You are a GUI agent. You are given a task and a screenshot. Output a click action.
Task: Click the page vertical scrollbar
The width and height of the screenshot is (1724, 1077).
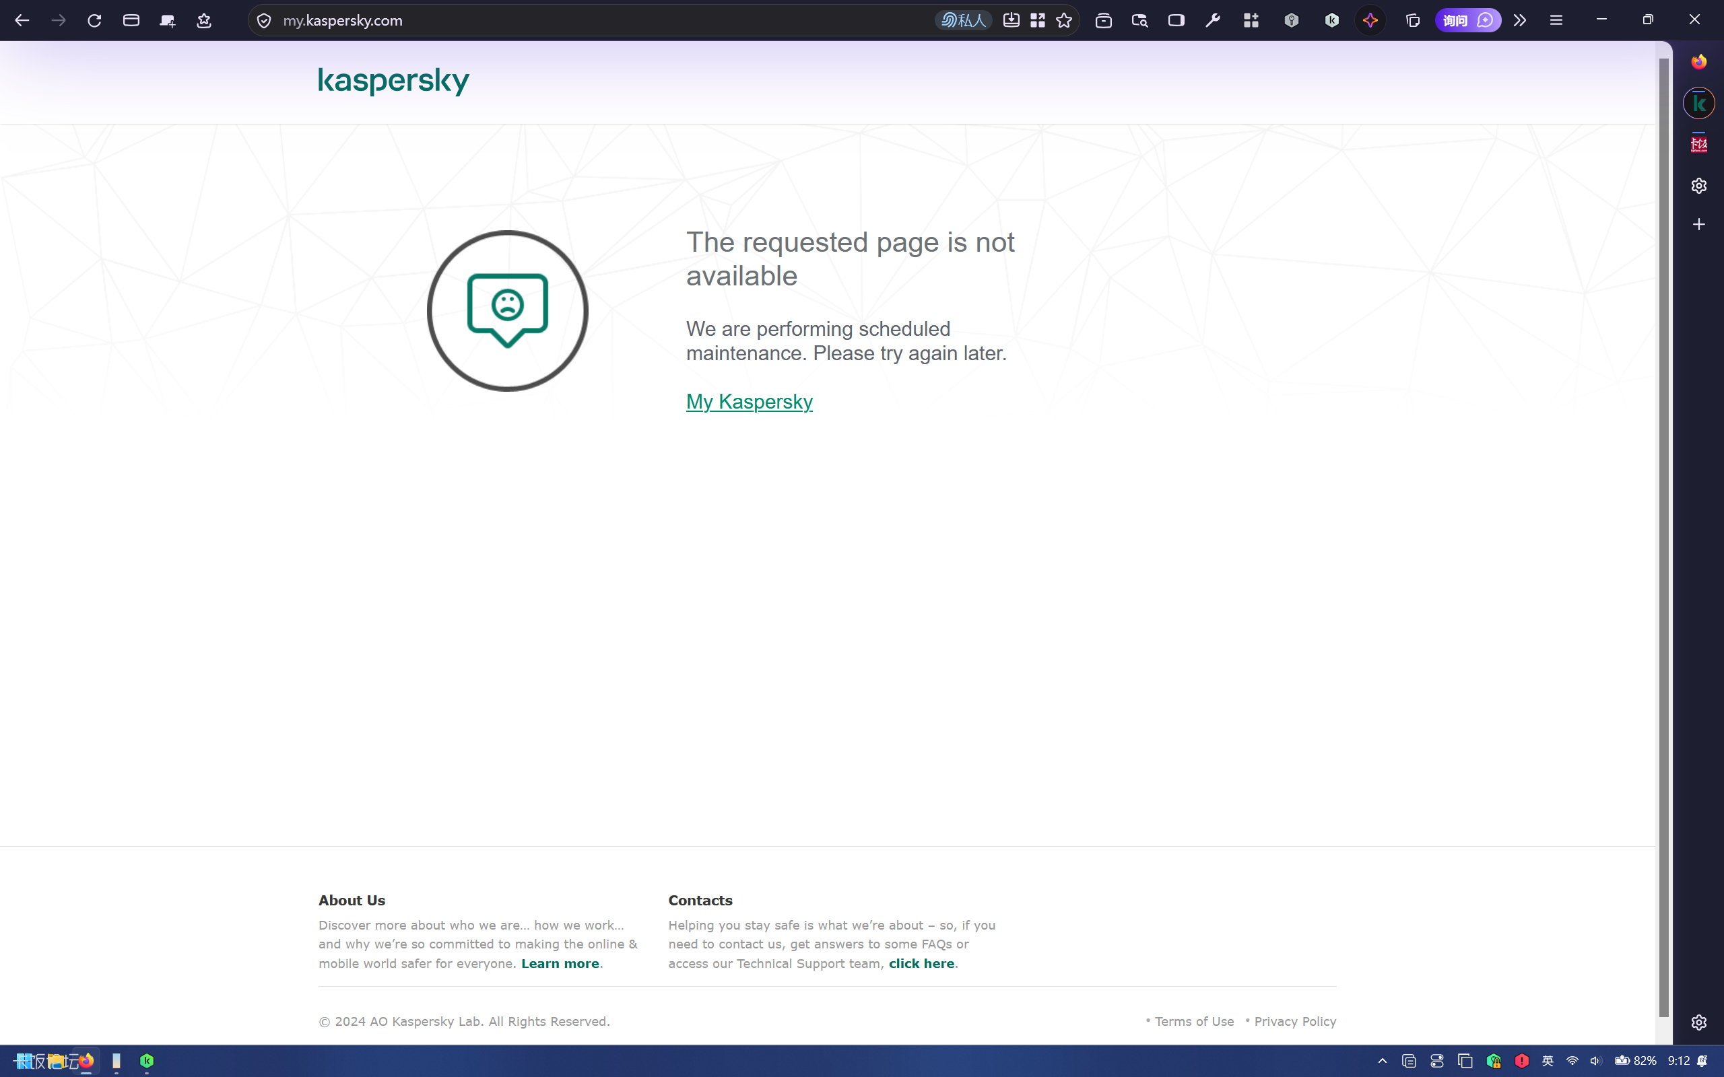(x=1663, y=538)
